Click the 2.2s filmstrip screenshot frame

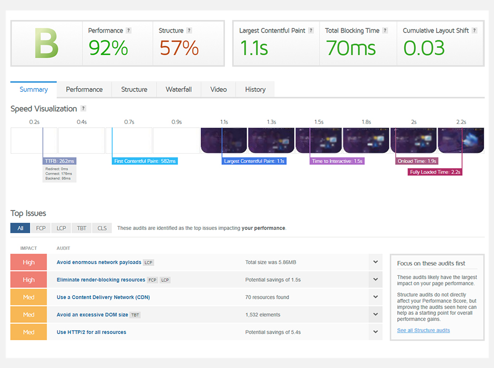(461, 140)
